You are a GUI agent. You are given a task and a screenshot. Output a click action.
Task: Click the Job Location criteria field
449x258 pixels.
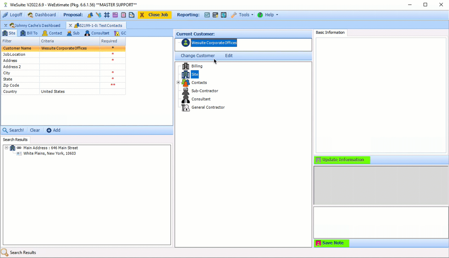70,54
